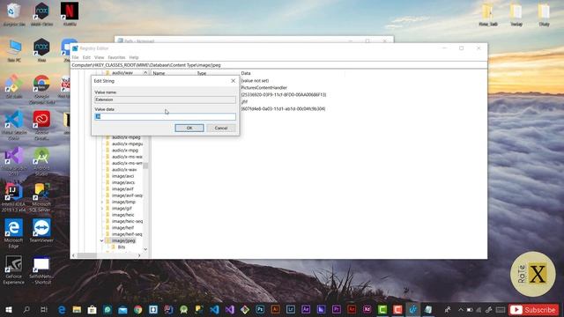
Task: Open the Microsoft SQL Server desktop shortcut
Action: click(41, 197)
